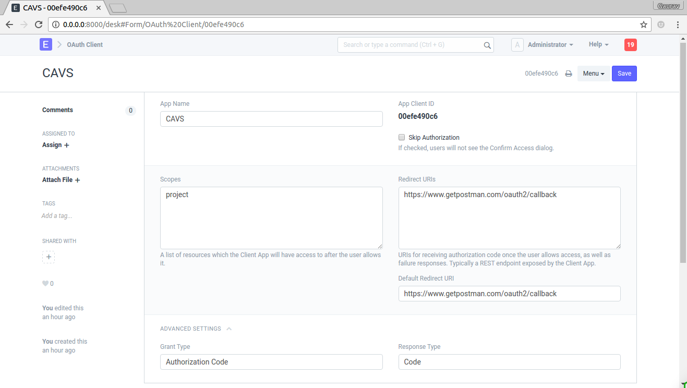Screen dimensions: 687x388
Task: Click the Redirect URIs textarea resize handle
Action: pos(618,246)
